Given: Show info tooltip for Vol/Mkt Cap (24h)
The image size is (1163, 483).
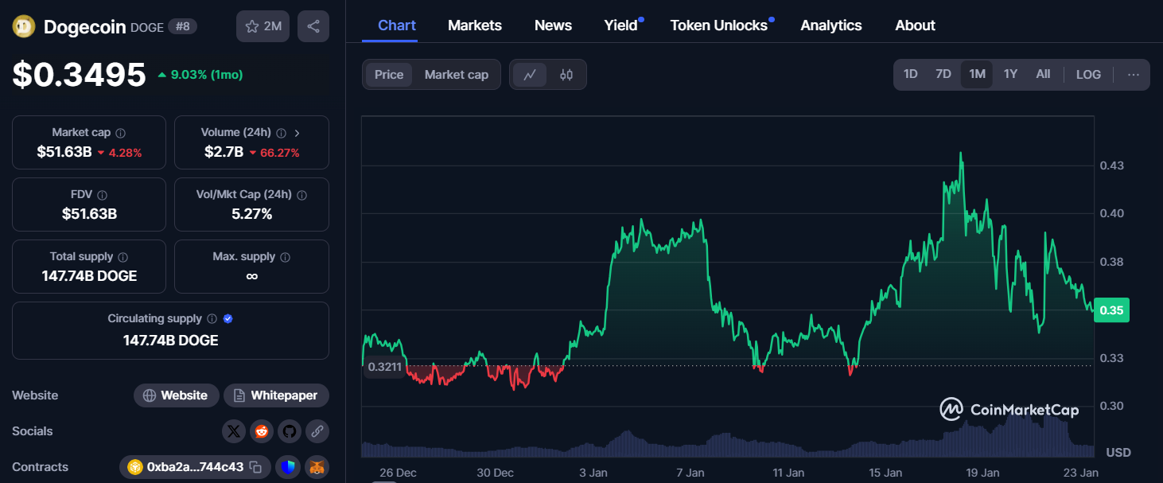Looking at the screenshot, I should pyautogui.click(x=301, y=195).
